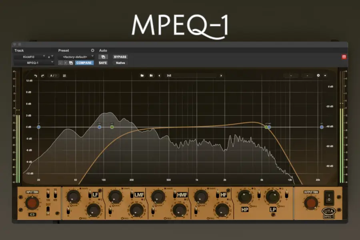Click the first dash value field near gear
The width and height of the screenshot is (360, 240).
pos(291,76)
